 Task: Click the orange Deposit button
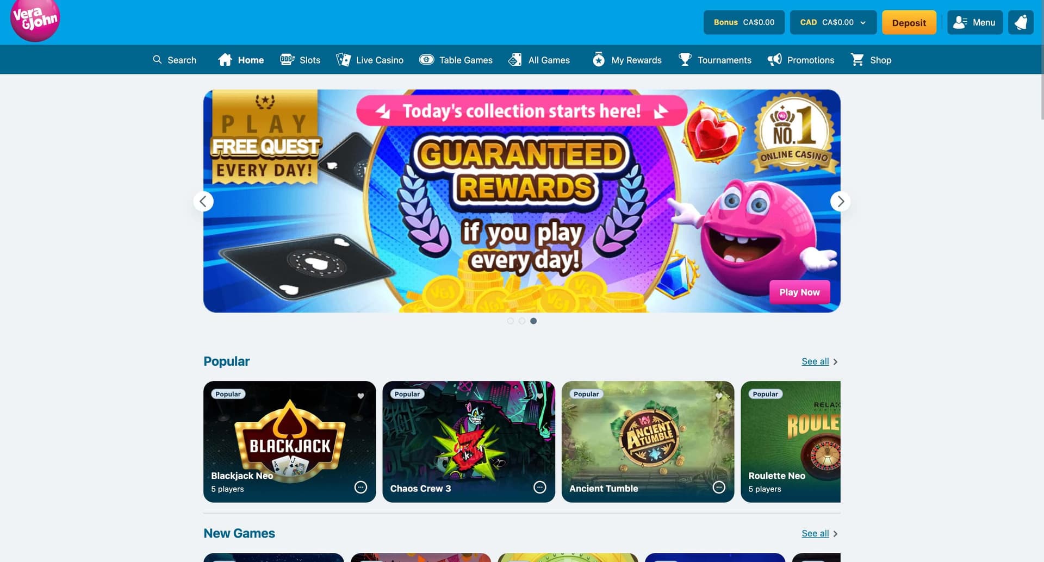pyautogui.click(x=909, y=22)
